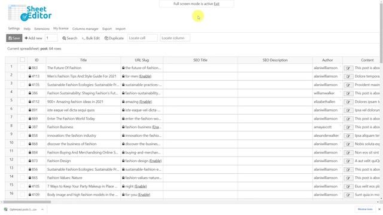Screen dimensions: 383x215
Task: Open the Settings menu
Action: coord(14,29)
